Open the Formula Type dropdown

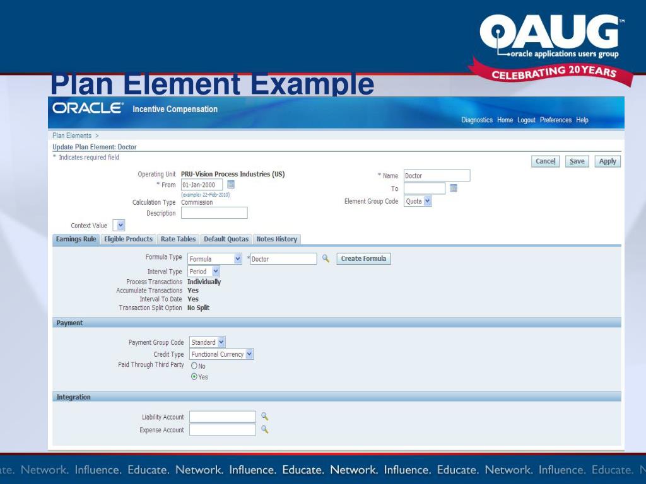214,258
